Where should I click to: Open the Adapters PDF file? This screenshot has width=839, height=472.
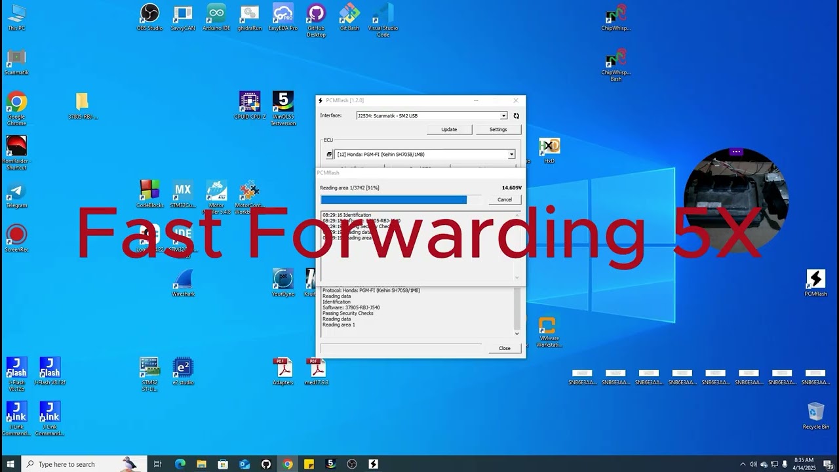[283, 370]
